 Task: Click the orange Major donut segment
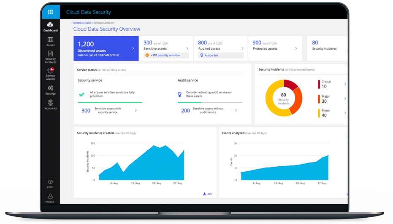tap(297, 101)
